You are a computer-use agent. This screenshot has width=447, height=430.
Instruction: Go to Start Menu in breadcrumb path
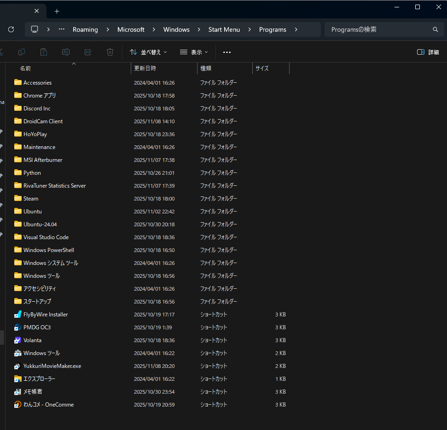pos(224,29)
